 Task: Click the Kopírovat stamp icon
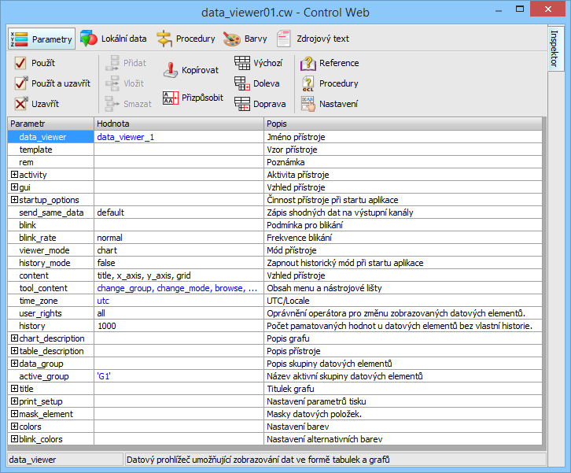(x=171, y=70)
